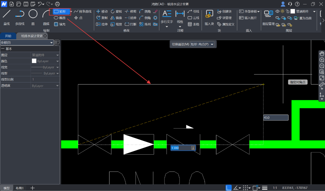Switch to the 开始 tab
The width and height of the screenshot is (325, 191).
click(x=8, y=36)
